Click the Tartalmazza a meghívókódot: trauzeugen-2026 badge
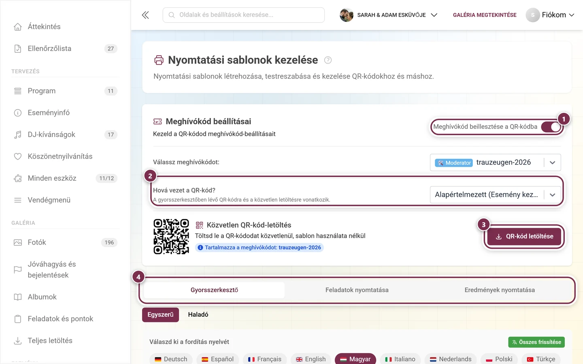This screenshot has height=364, width=583. click(x=259, y=248)
